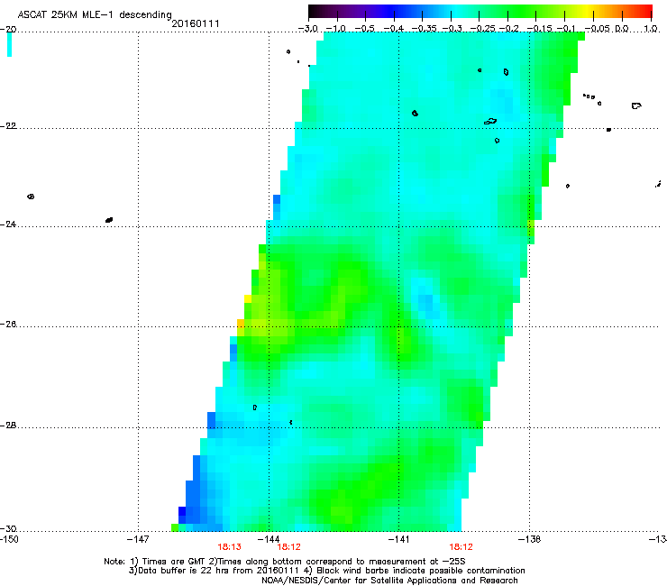Click the red 18:12 label right of 18:13
This screenshot has width=667, height=586.
coord(288,547)
